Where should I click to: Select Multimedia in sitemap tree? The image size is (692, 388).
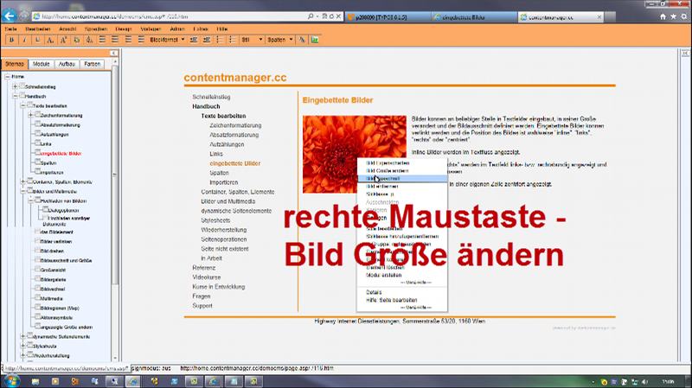(x=51, y=298)
